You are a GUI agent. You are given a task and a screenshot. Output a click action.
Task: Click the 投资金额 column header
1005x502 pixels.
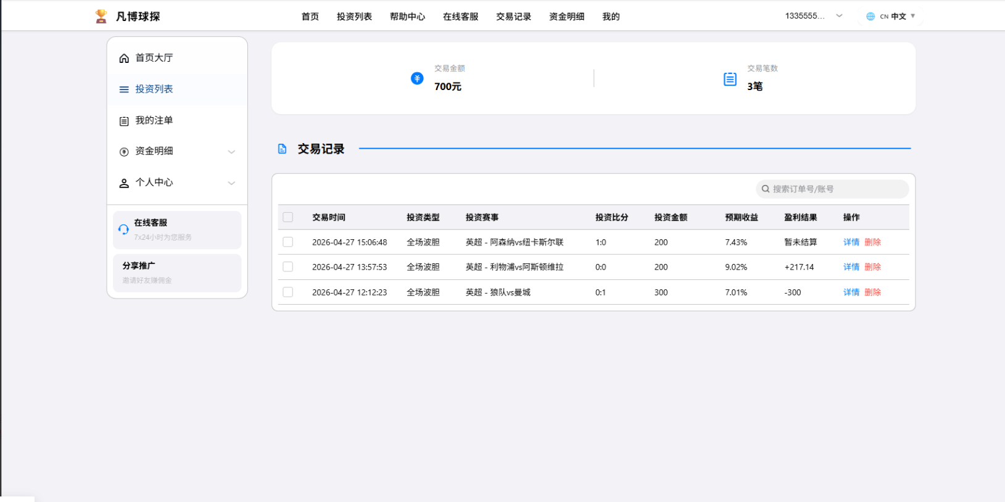click(671, 217)
